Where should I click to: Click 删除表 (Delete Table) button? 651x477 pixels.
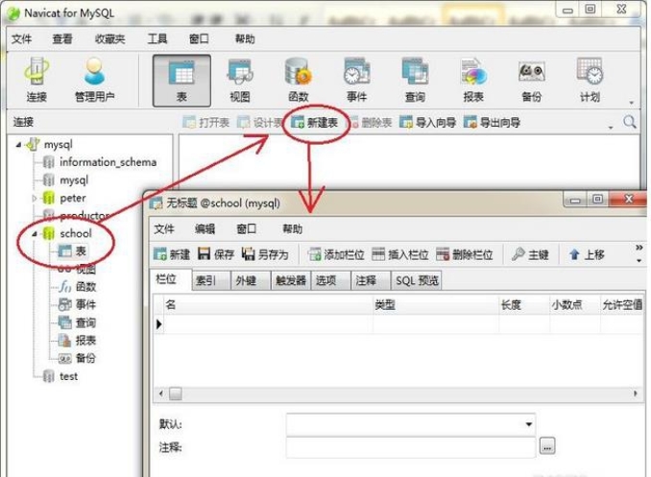(x=371, y=123)
